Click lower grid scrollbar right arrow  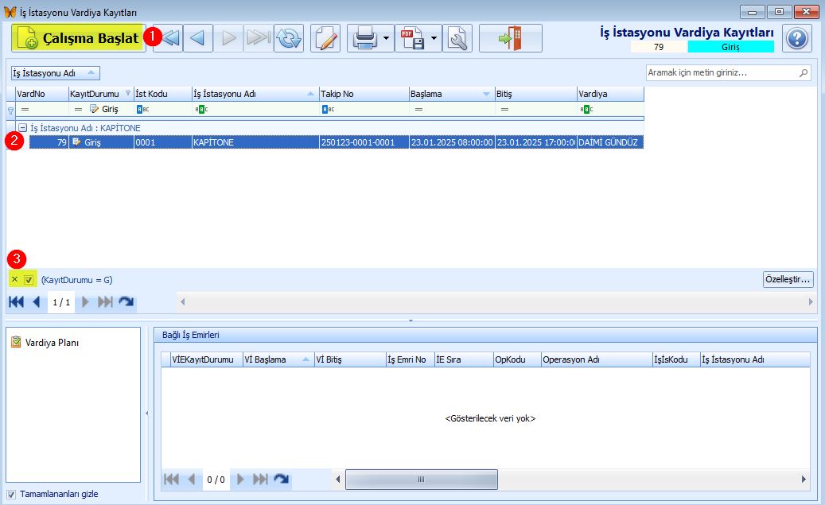click(x=804, y=480)
